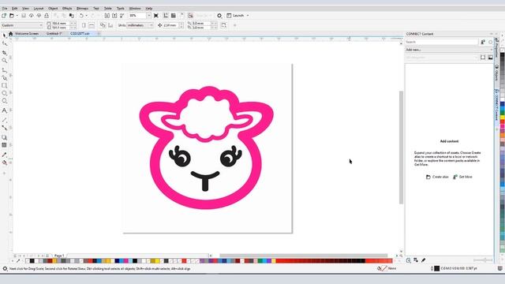Click the Import icon
This screenshot has width=505, height=284.
pyautogui.click(x=107, y=16)
